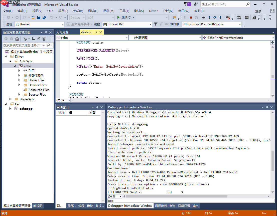Select the Step Into icon

click(209, 17)
